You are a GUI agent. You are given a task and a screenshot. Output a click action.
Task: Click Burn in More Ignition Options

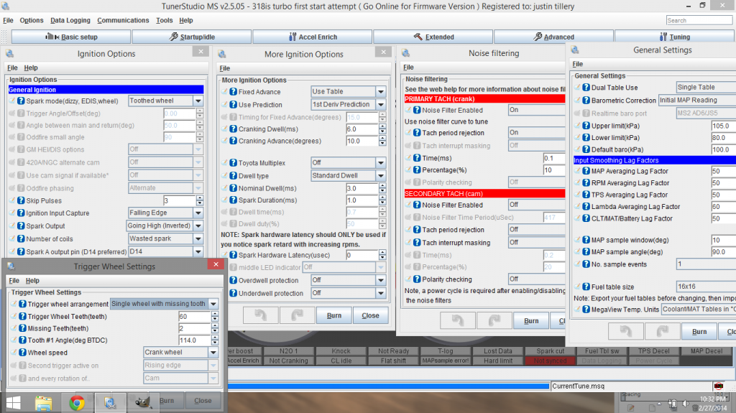334,315
